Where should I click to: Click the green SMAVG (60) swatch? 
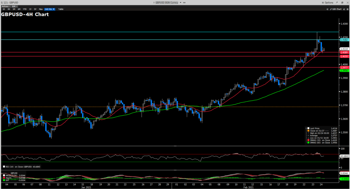click(308, 143)
